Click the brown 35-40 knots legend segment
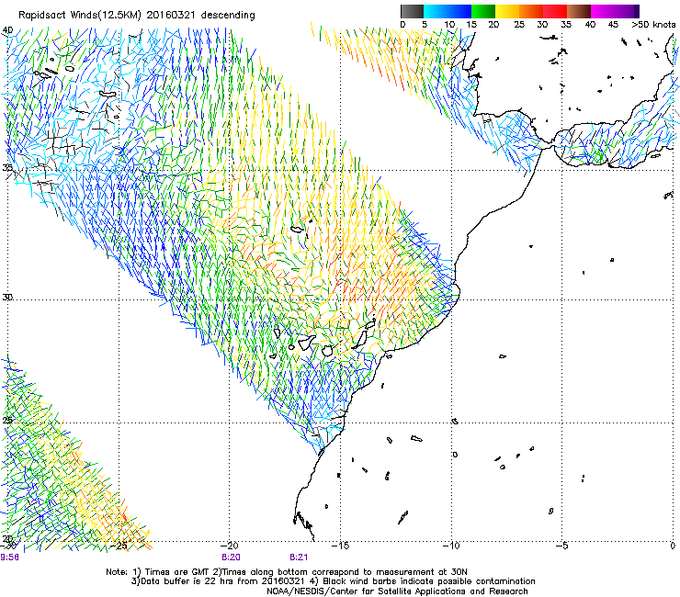Screen dimensions: 680x597 pos(579,11)
